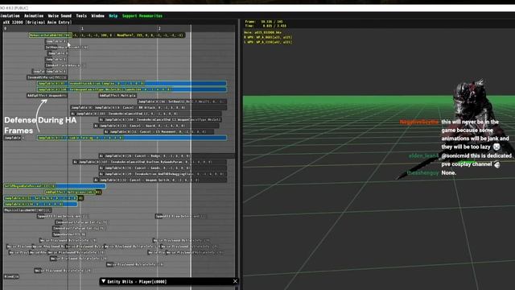The width and height of the screenshot is (515, 290).
Task: Click timeline ruler marker 2
Action: (159, 29)
